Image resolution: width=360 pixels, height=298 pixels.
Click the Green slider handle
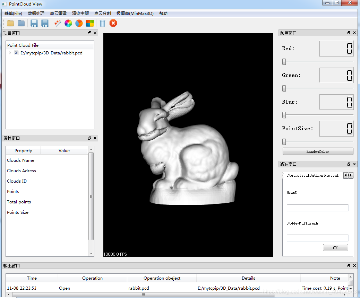pos(284,88)
